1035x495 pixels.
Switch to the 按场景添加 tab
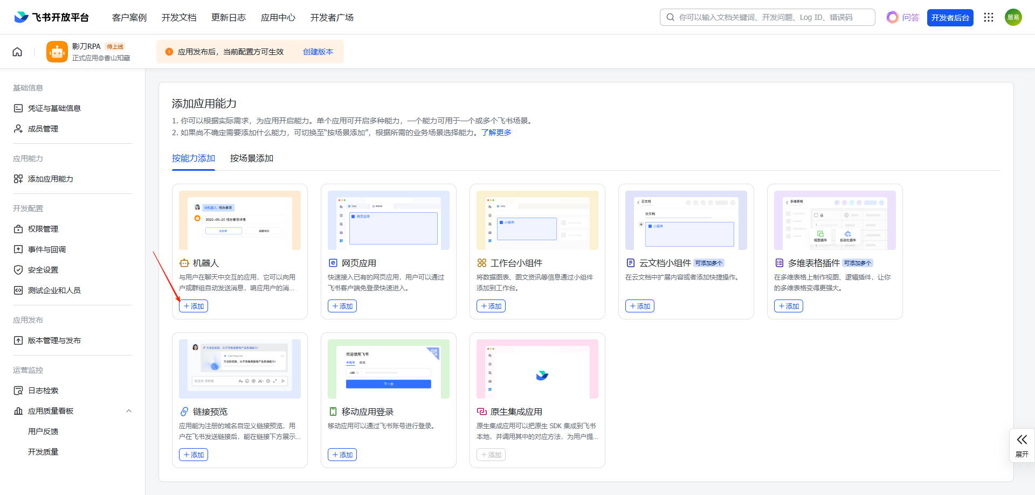(251, 158)
